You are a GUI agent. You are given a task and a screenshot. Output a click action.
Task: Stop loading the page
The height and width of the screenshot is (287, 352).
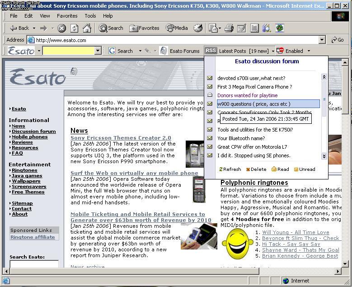click(61, 28)
